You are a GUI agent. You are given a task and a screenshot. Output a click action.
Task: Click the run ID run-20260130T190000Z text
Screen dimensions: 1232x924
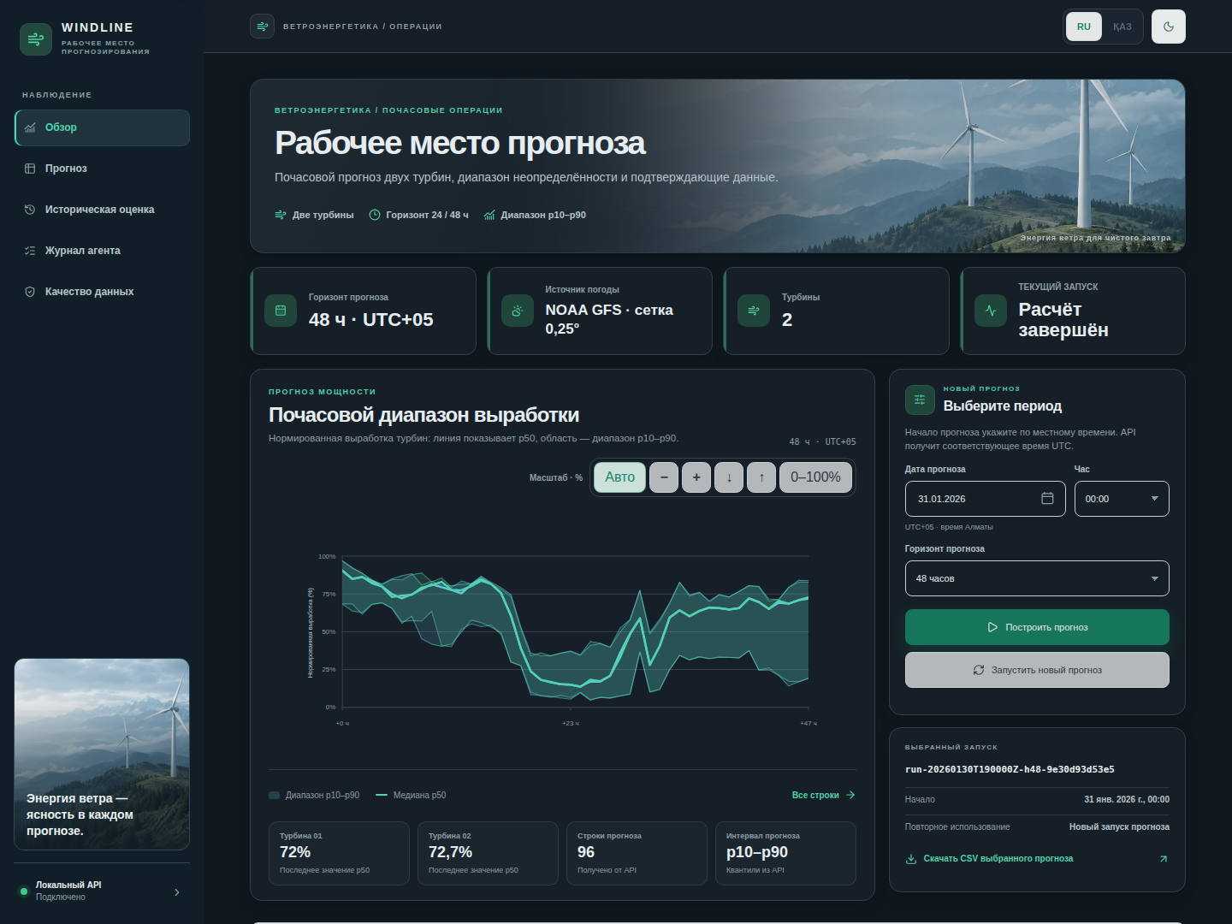click(x=1010, y=770)
